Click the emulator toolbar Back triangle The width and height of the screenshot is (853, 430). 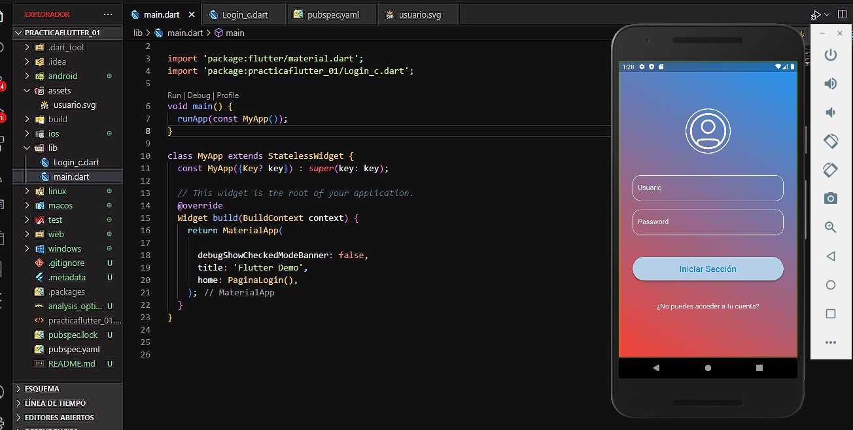click(x=831, y=256)
